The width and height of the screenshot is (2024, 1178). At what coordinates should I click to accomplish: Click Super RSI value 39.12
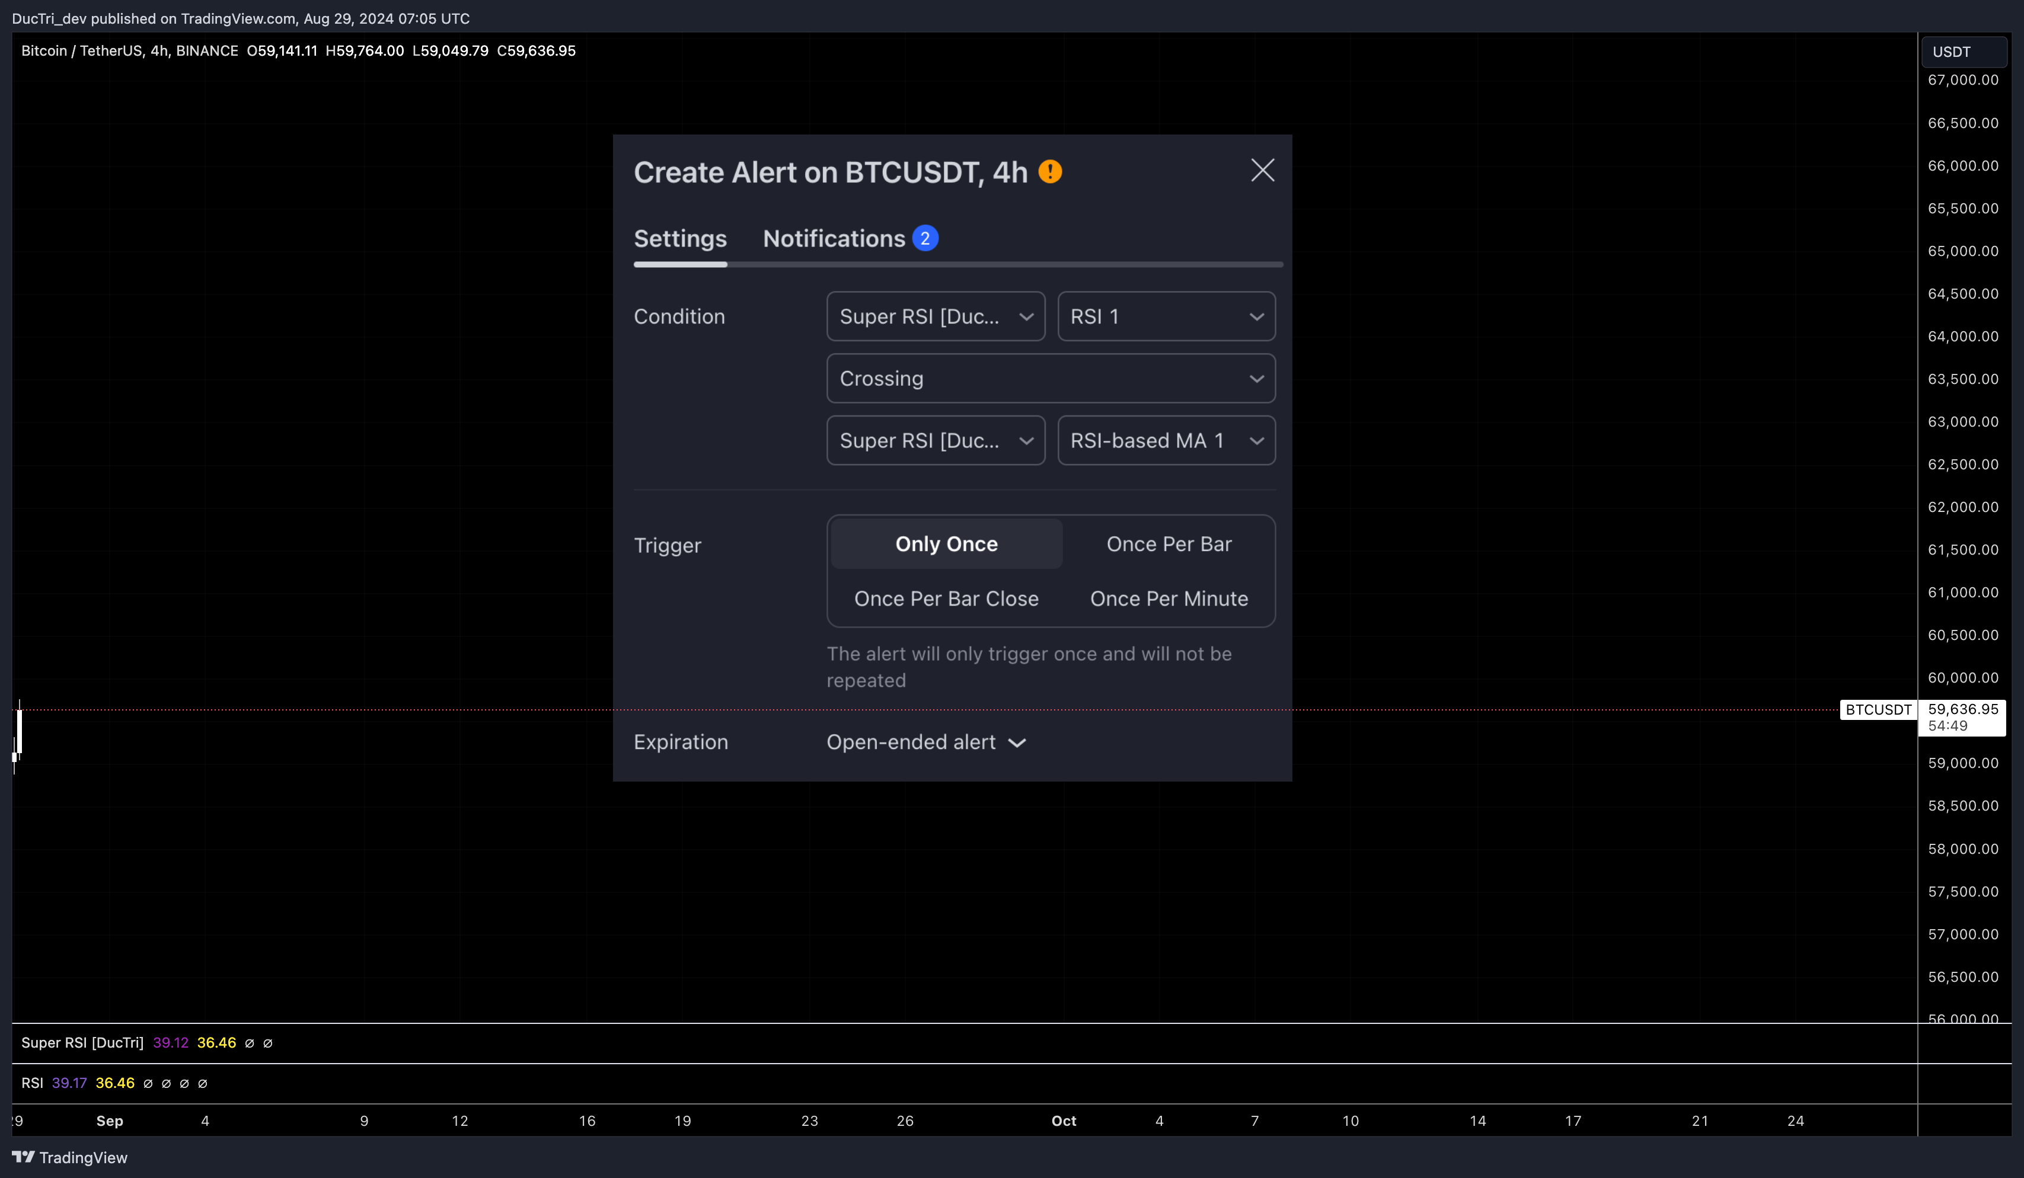170,1042
